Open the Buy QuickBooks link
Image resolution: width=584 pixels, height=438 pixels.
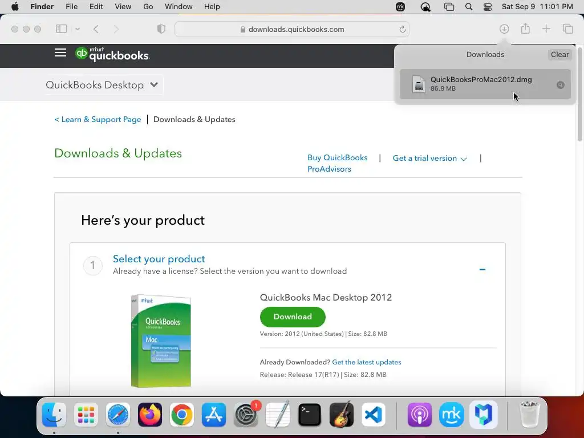pyautogui.click(x=338, y=157)
